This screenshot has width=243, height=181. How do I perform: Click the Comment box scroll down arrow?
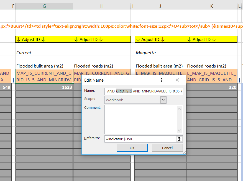(180, 130)
